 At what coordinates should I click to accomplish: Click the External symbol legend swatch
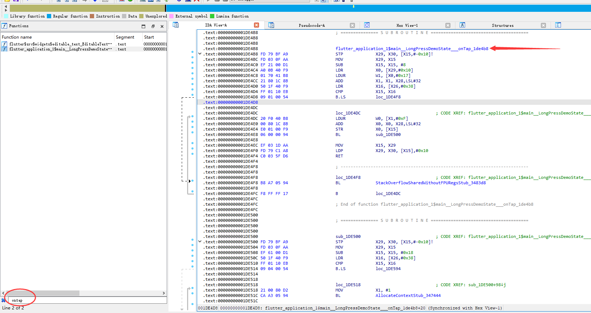point(171,16)
